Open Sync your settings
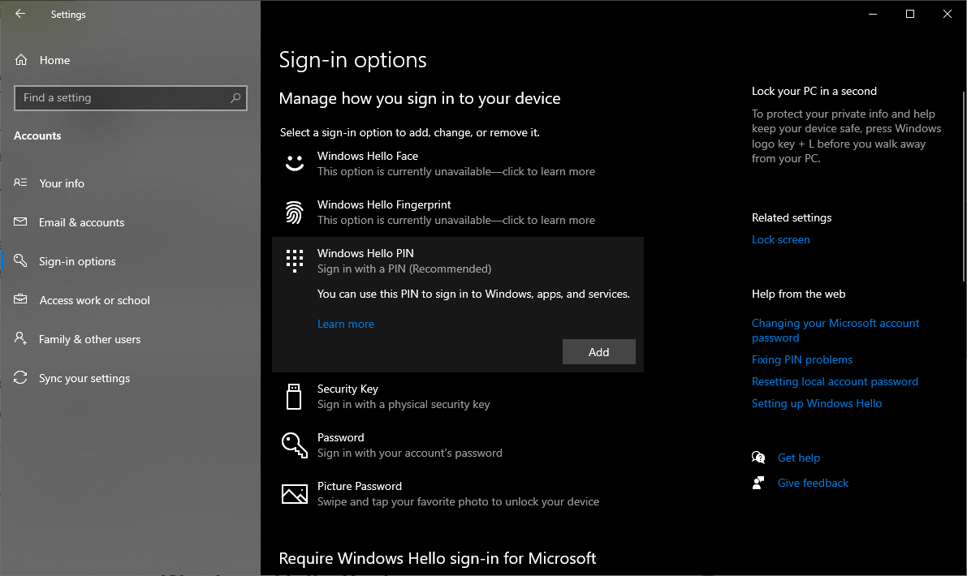 [x=85, y=378]
